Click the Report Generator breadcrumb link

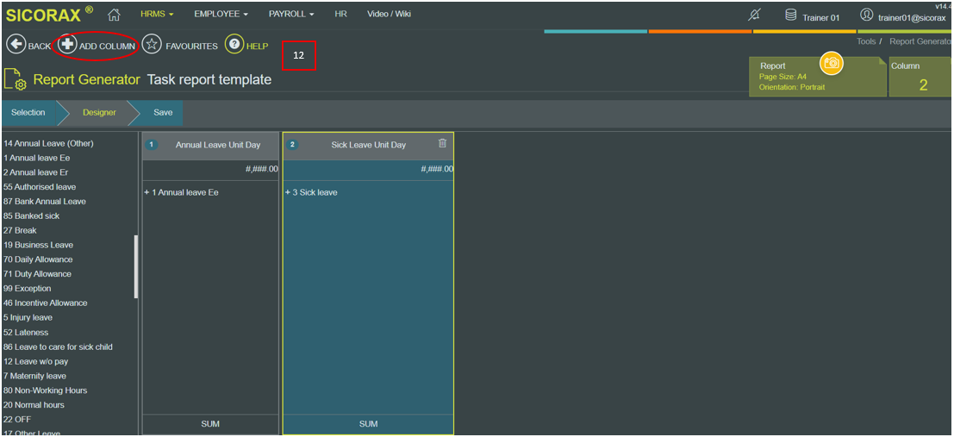pos(920,41)
